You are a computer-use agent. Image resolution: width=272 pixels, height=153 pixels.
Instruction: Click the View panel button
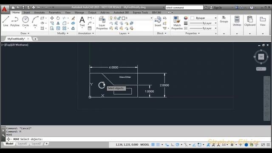(x=263, y=21)
